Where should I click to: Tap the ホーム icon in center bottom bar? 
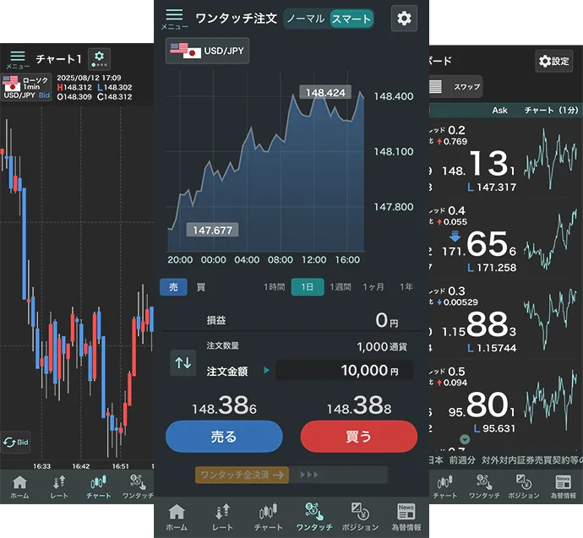(x=177, y=517)
